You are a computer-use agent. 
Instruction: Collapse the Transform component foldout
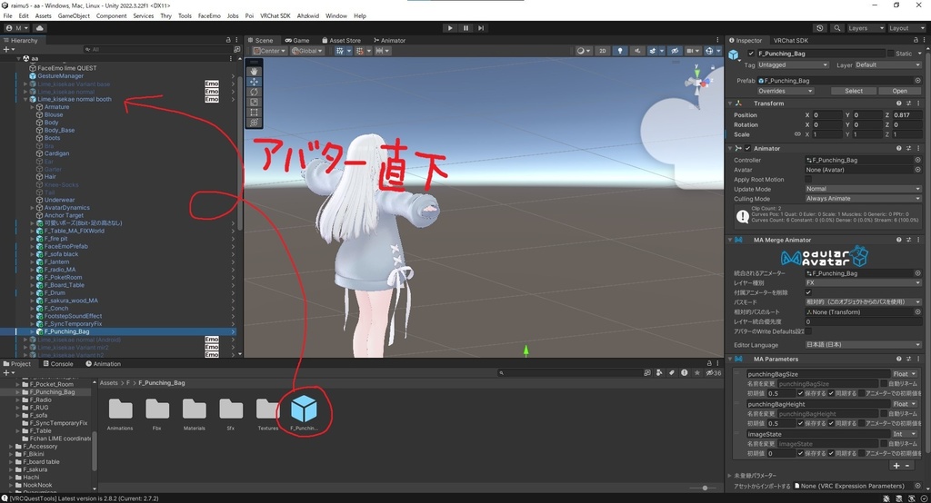tap(730, 104)
